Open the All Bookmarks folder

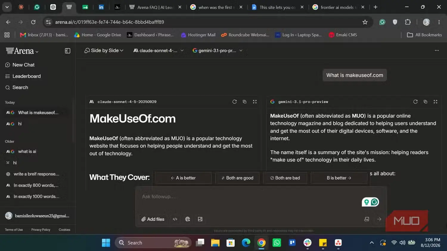[x=424, y=35]
